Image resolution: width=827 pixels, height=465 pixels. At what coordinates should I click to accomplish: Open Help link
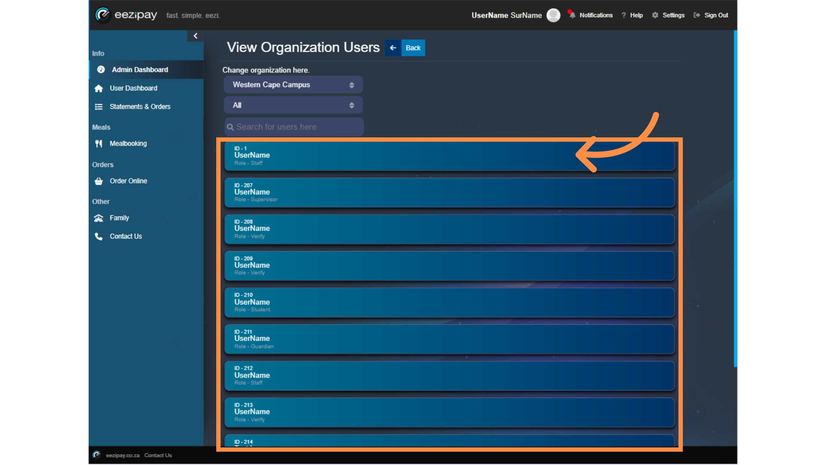tap(636, 15)
